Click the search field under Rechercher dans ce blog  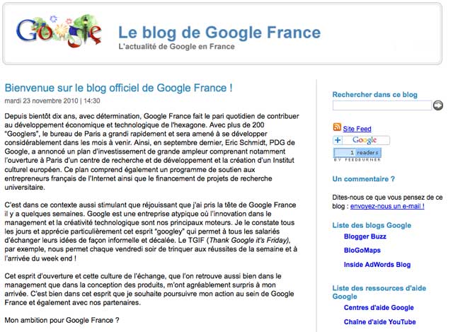coord(382,105)
